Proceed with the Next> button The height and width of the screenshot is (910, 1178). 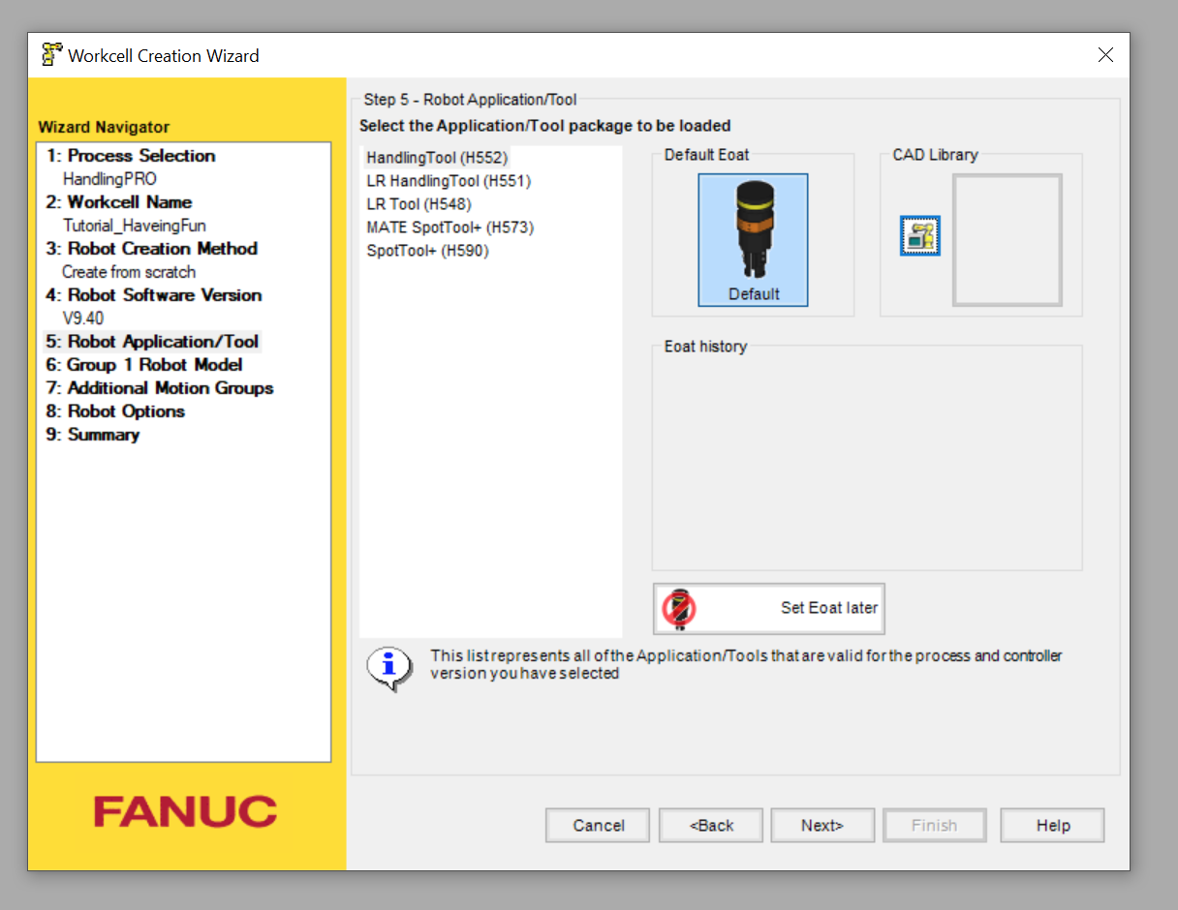point(822,826)
